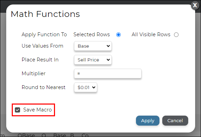Choose the All Visible Rows radio button
This screenshot has width=201, height=137.
pos(176,35)
